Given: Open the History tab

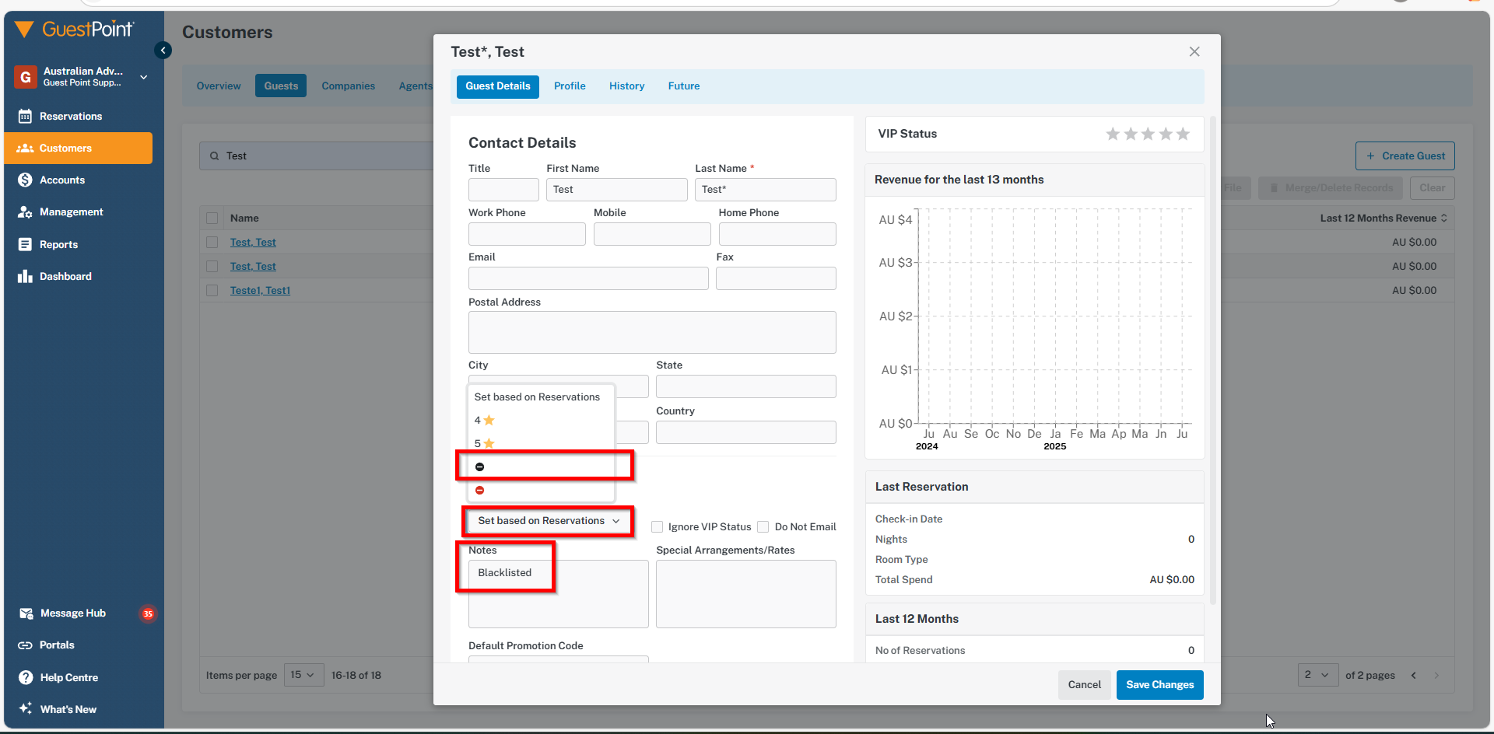Looking at the screenshot, I should 626,86.
